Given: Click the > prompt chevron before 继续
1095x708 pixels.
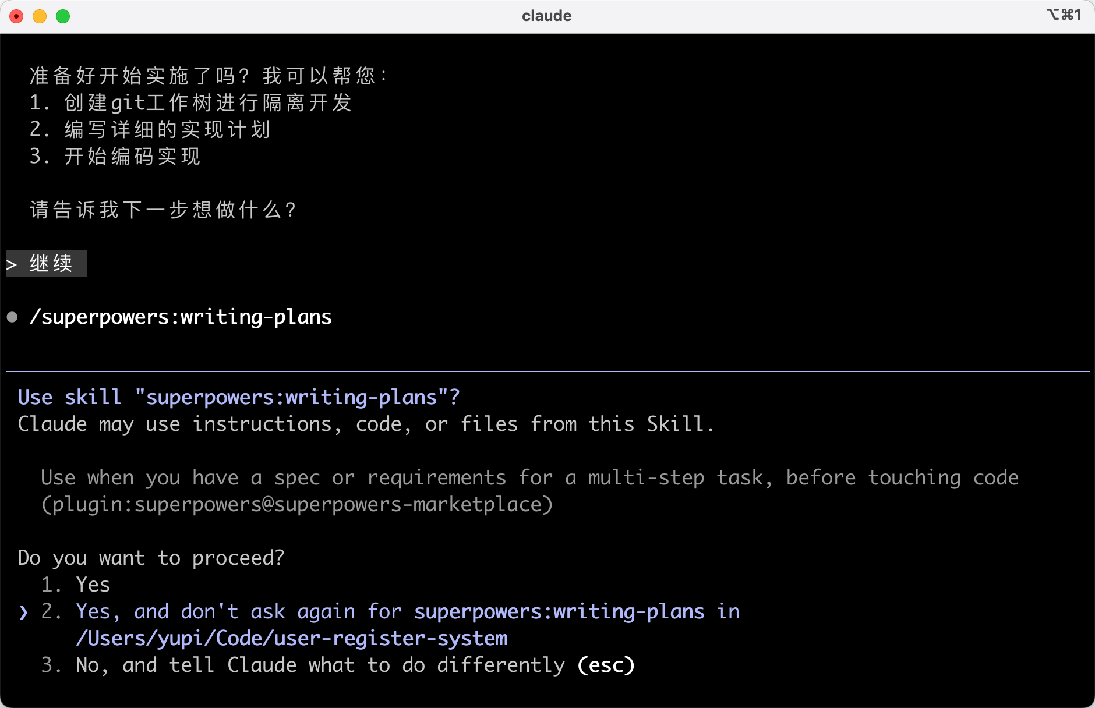Looking at the screenshot, I should point(12,265).
